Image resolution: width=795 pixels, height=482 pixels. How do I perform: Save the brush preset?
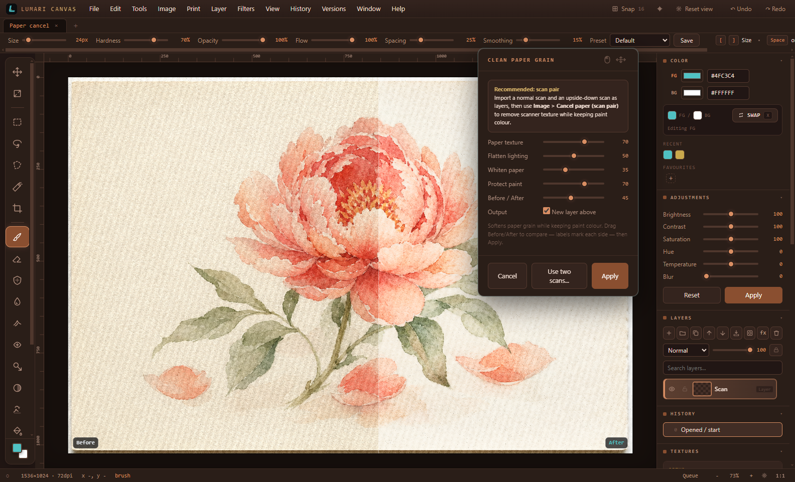point(687,41)
